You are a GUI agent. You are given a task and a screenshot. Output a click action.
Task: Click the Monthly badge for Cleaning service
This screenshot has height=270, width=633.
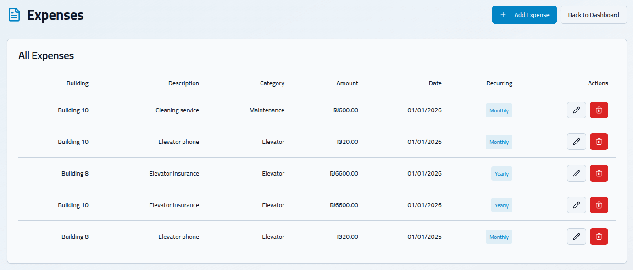(499, 110)
